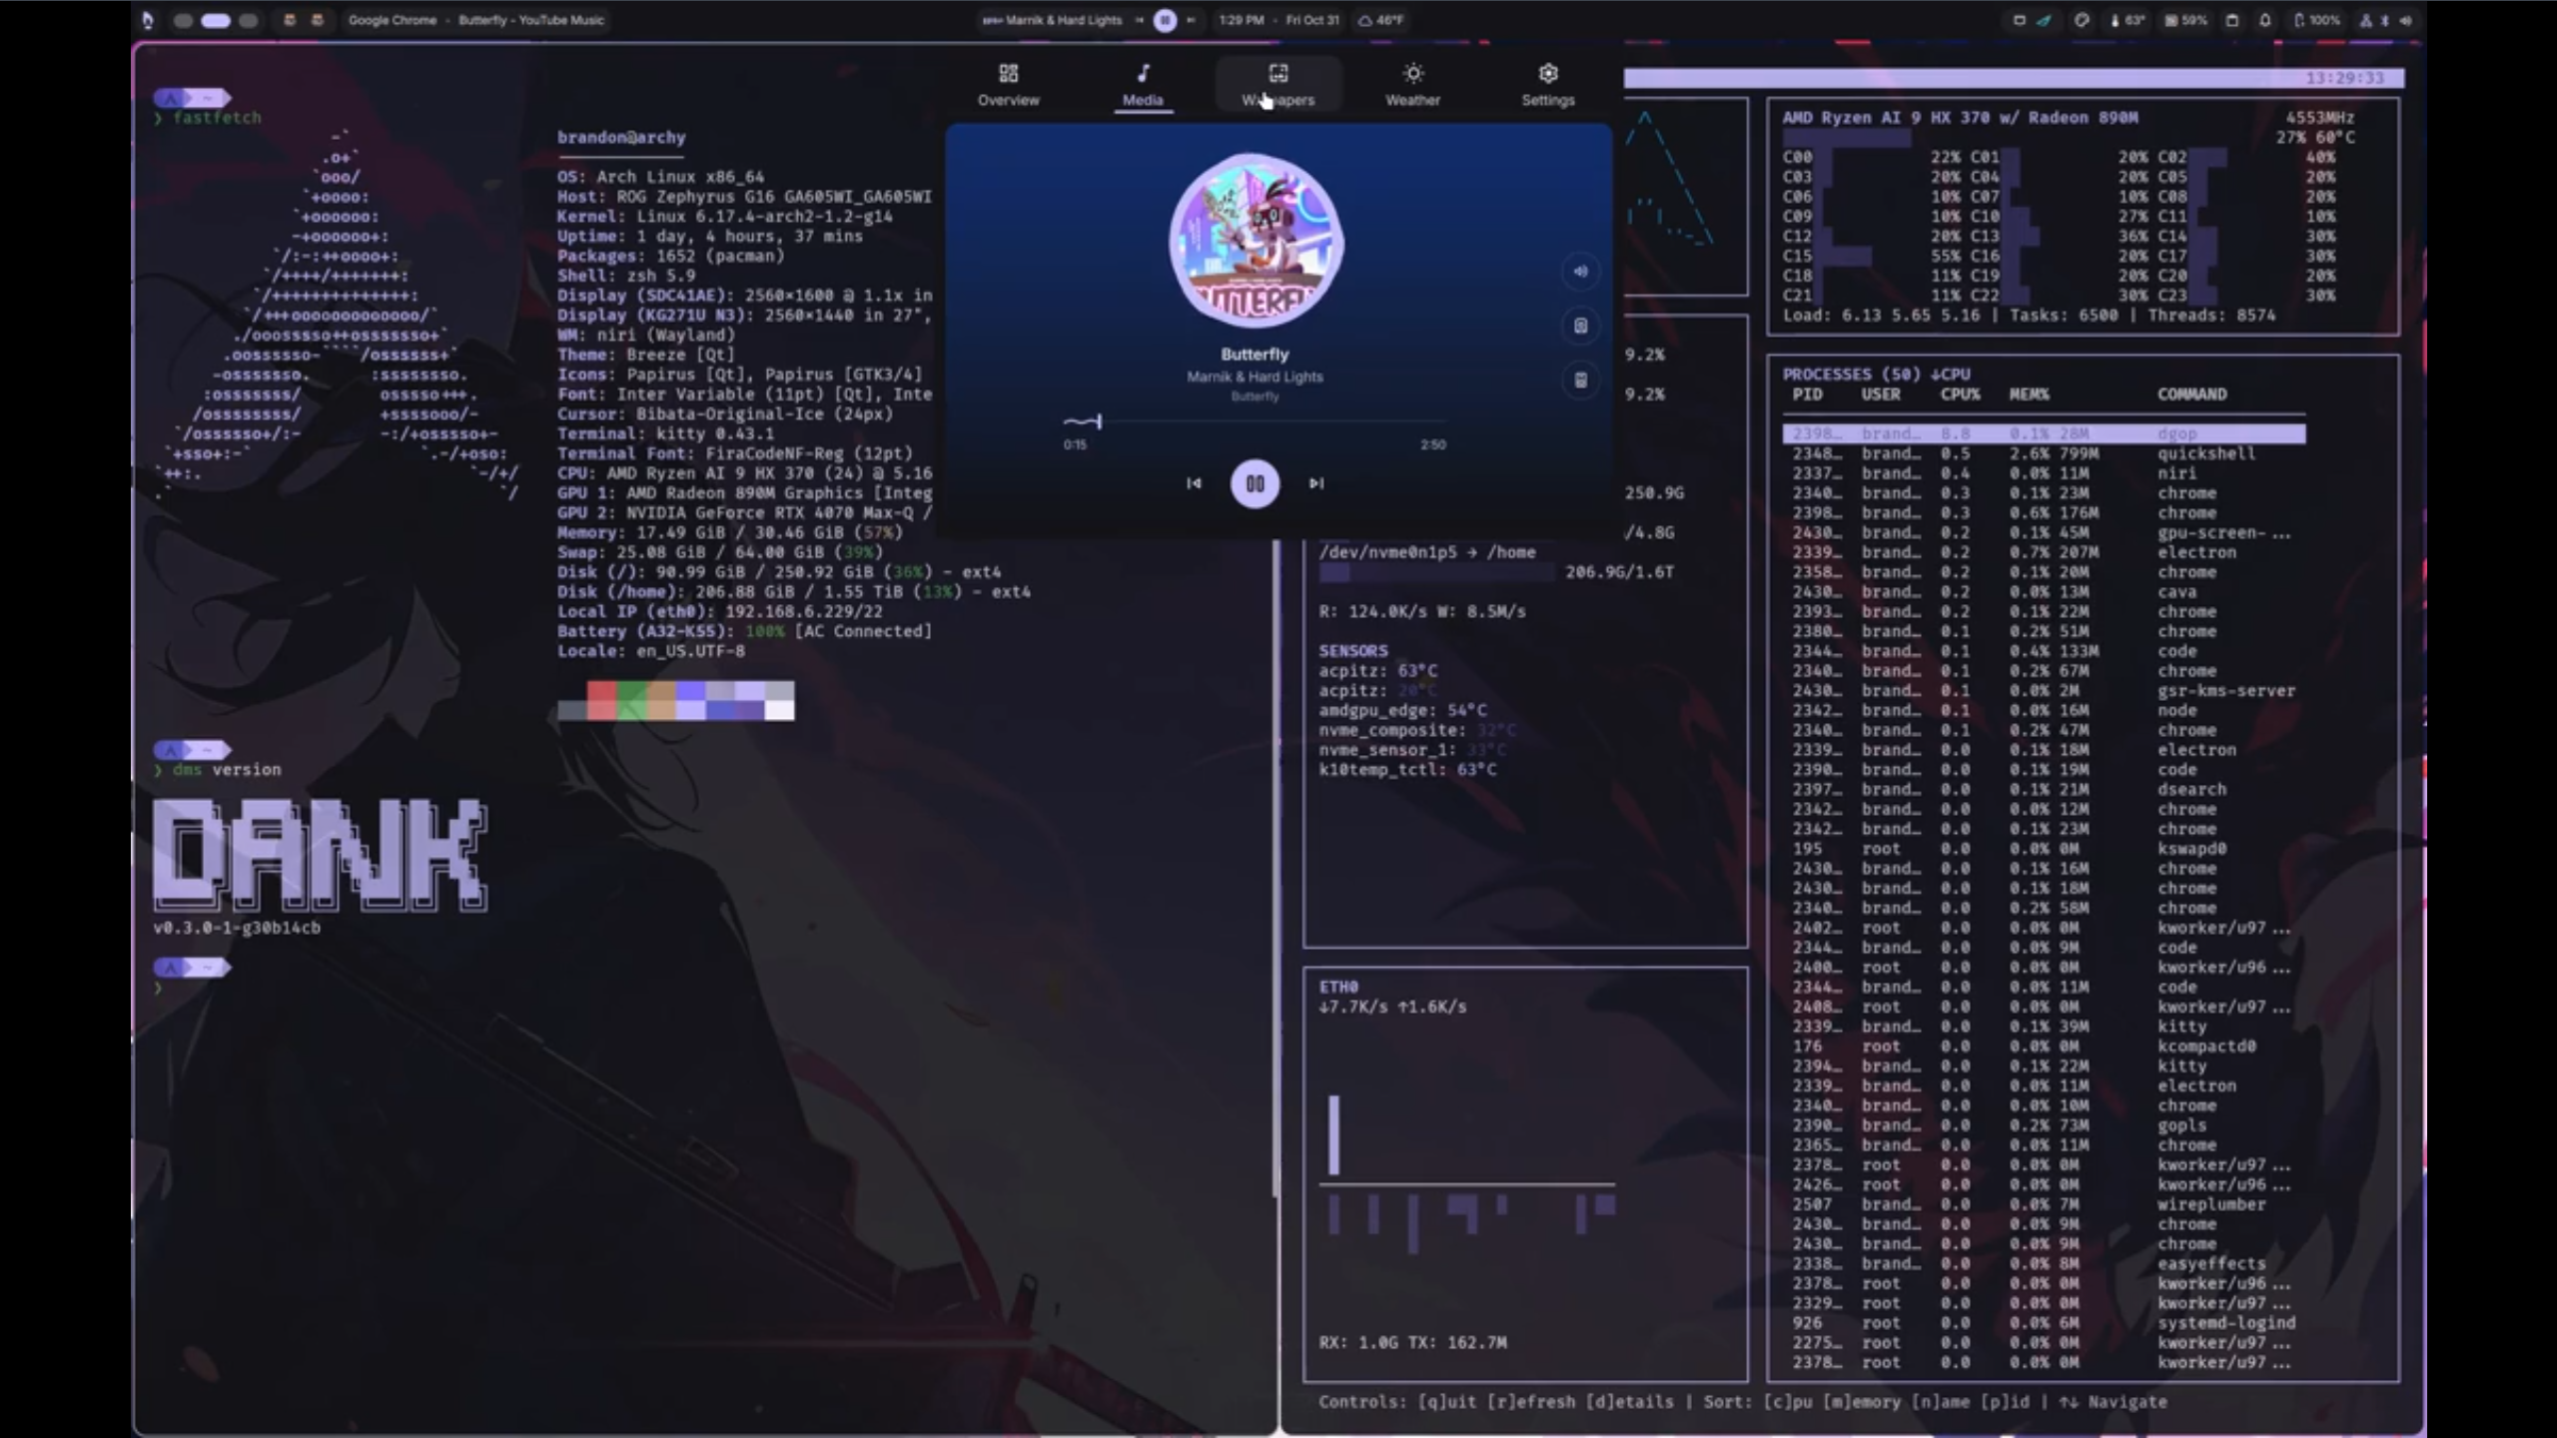This screenshot has width=2557, height=1438.
Task: Click the COMMAND column header in dgop
Action: (2191, 394)
